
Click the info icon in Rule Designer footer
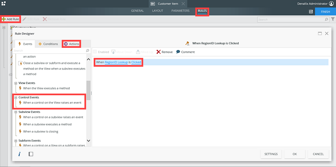pyautogui.click(x=19, y=154)
